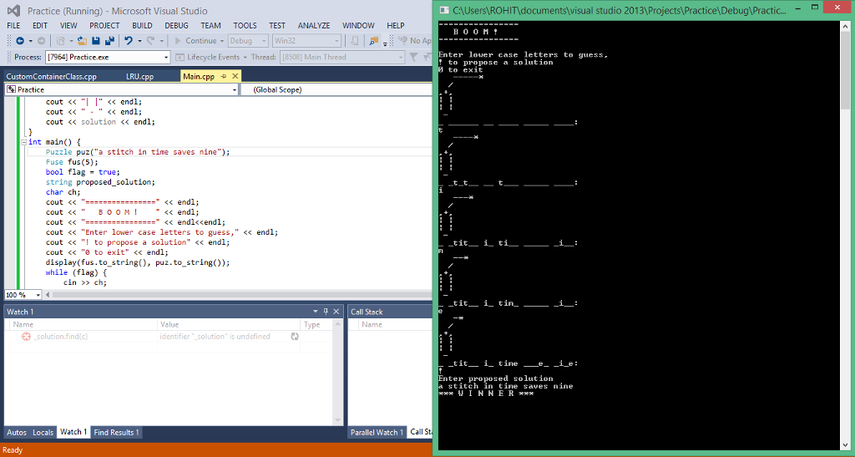855x457 pixels.
Task: Click the Lifecycle Events icon
Action: click(180, 58)
